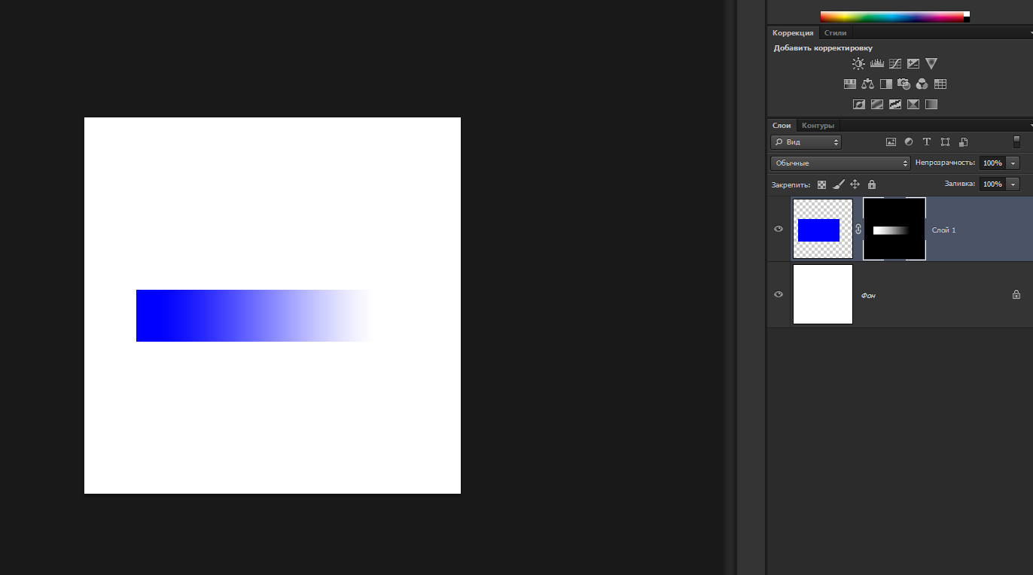Filter layers by pixel layers icon
This screenshot has width=1033, height=575.
pos(891,141)
